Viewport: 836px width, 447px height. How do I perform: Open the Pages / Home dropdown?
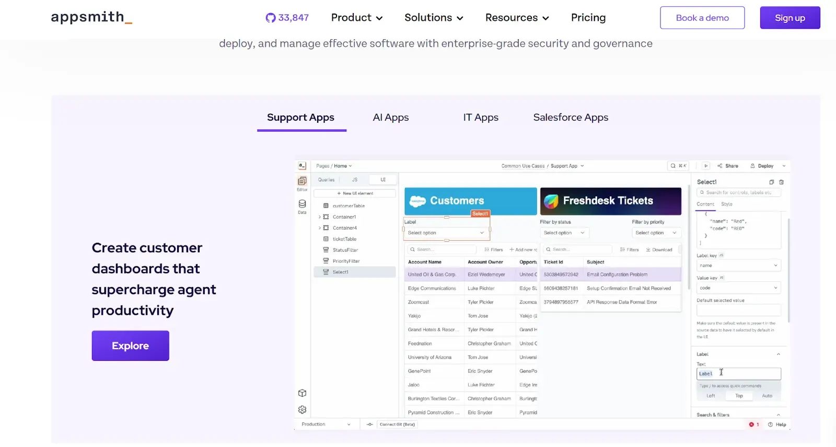[x=334, y=166]
